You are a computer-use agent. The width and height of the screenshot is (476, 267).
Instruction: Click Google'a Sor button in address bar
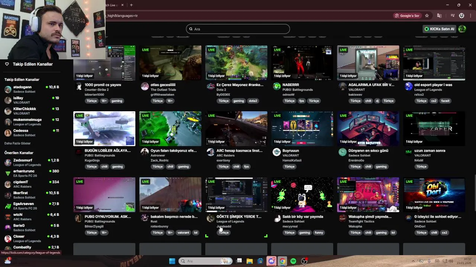(408, 16)
